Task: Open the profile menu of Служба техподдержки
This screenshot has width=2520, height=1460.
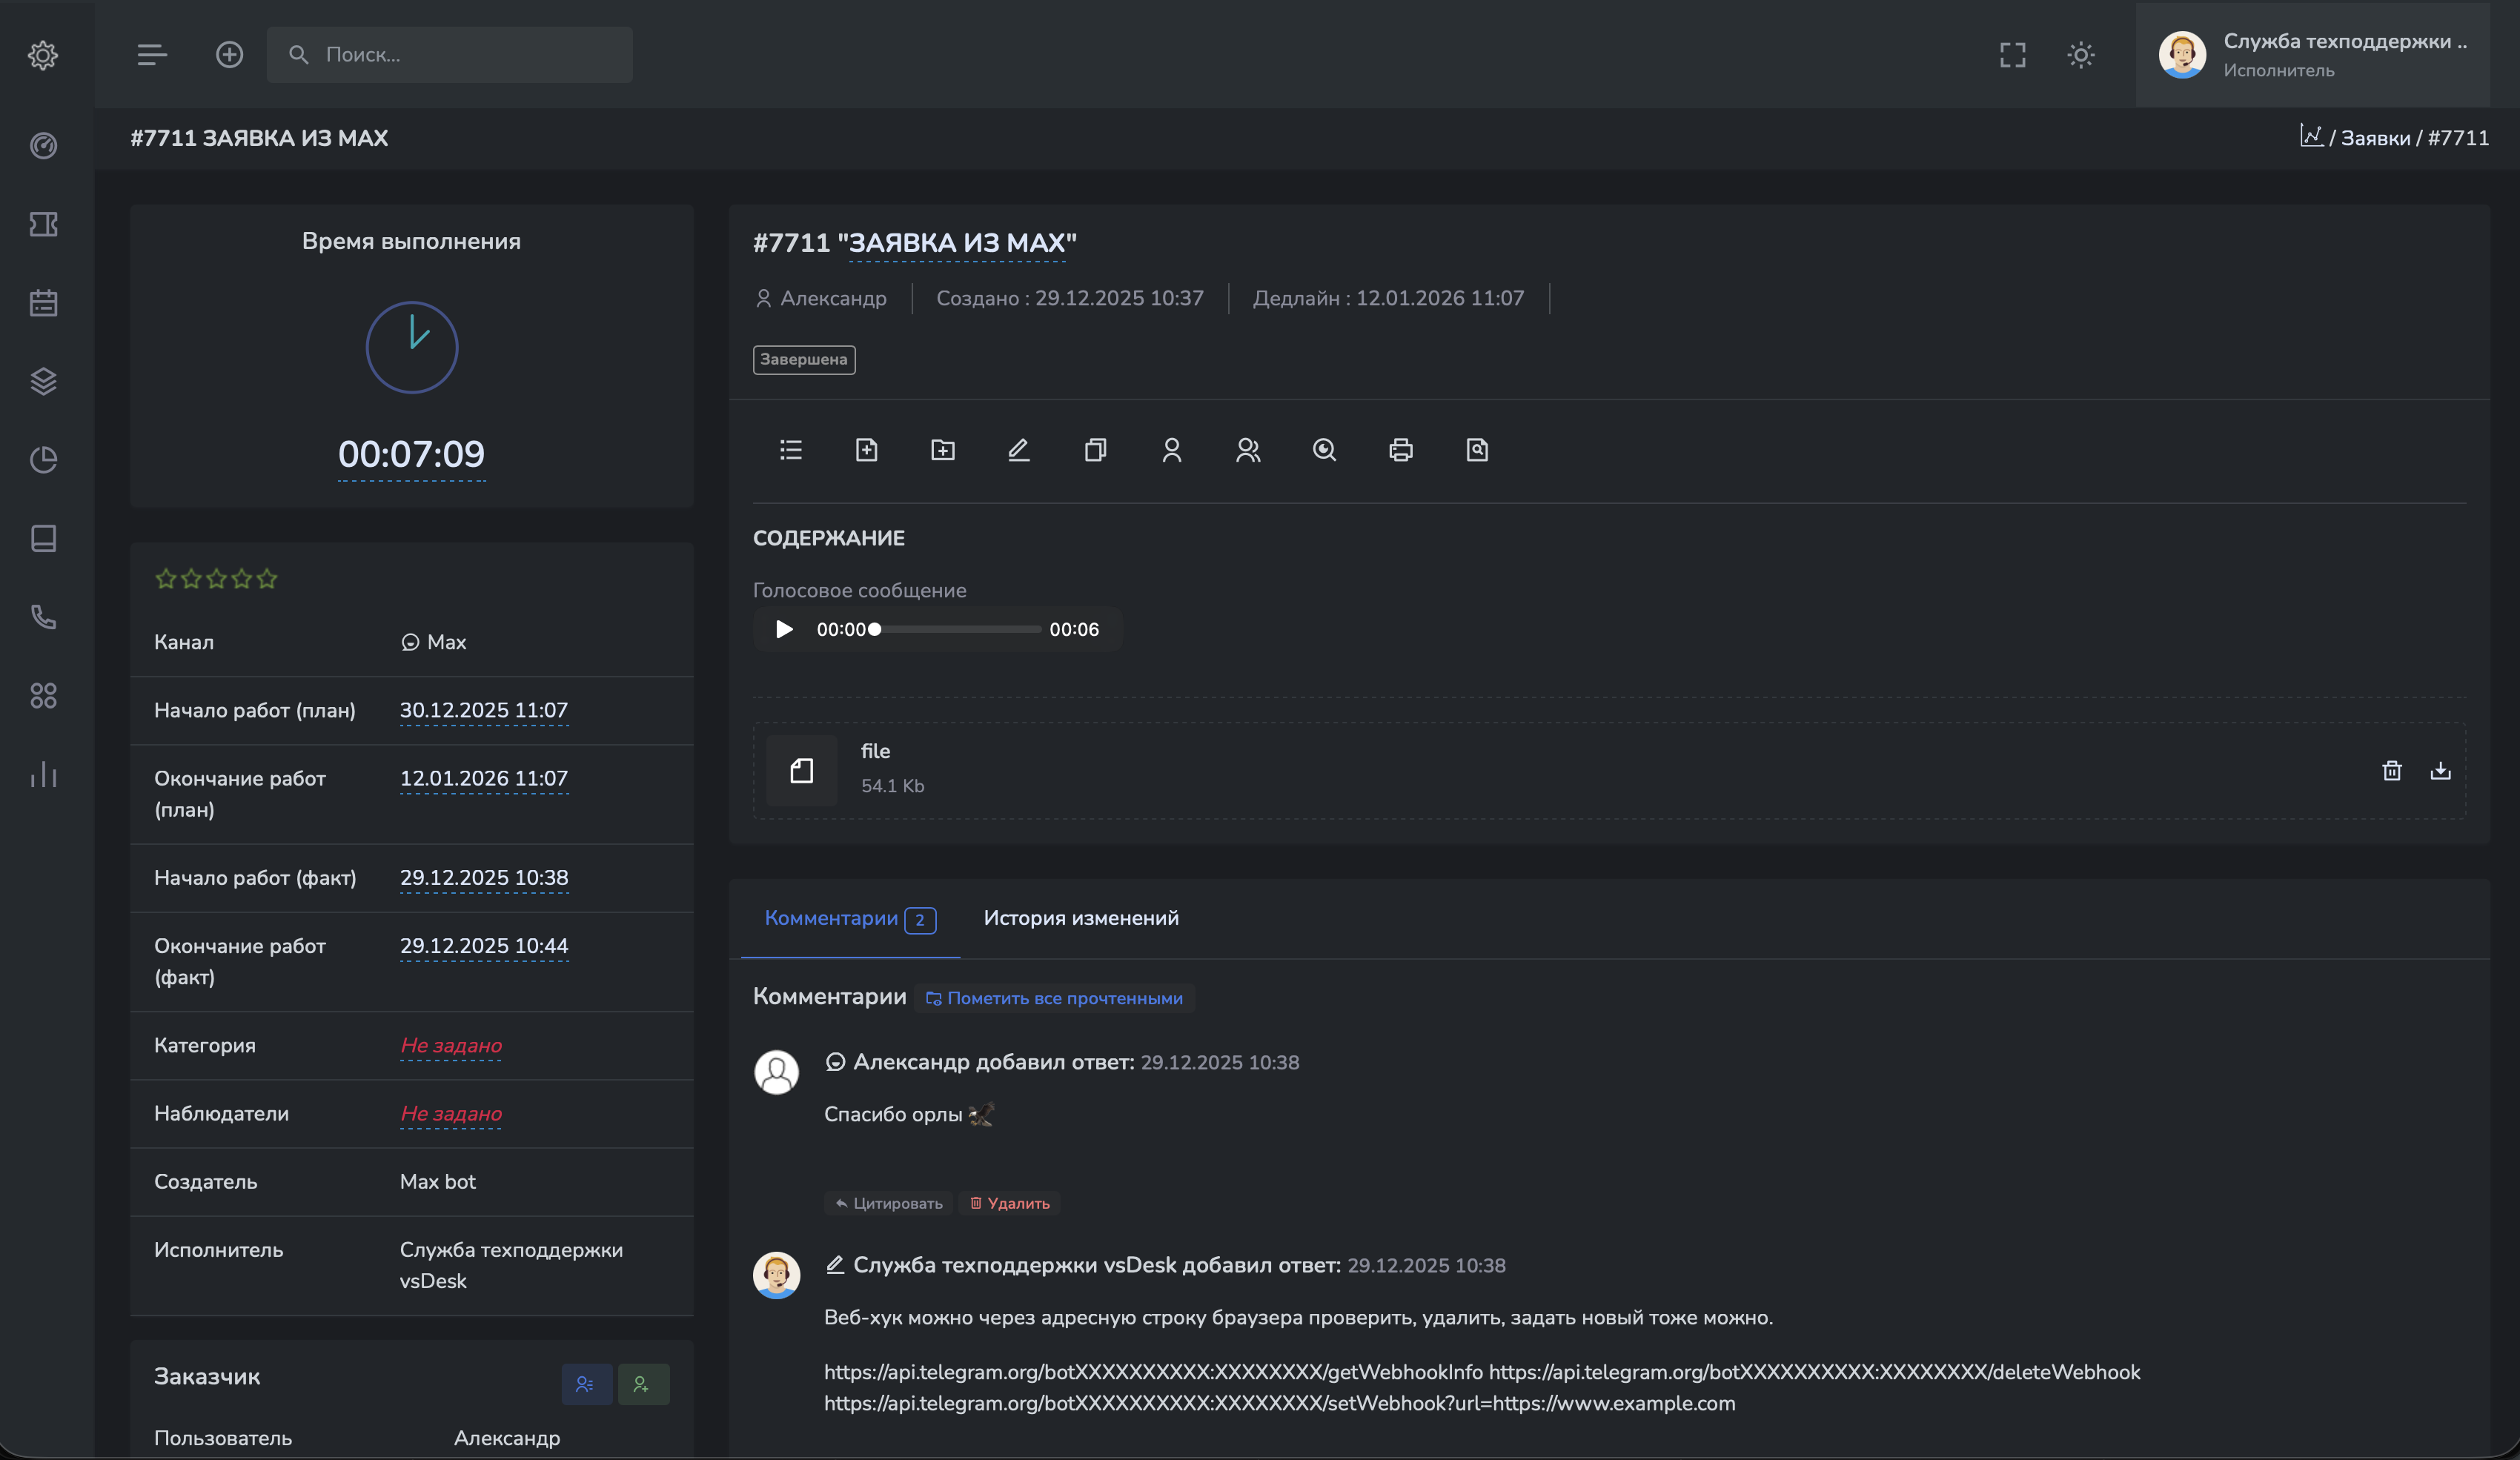Action: click(2315, 55)
